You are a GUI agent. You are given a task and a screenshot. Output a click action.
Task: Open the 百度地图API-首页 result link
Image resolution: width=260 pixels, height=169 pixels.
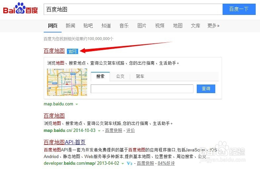pyautogui.click(x=65, y=142)
